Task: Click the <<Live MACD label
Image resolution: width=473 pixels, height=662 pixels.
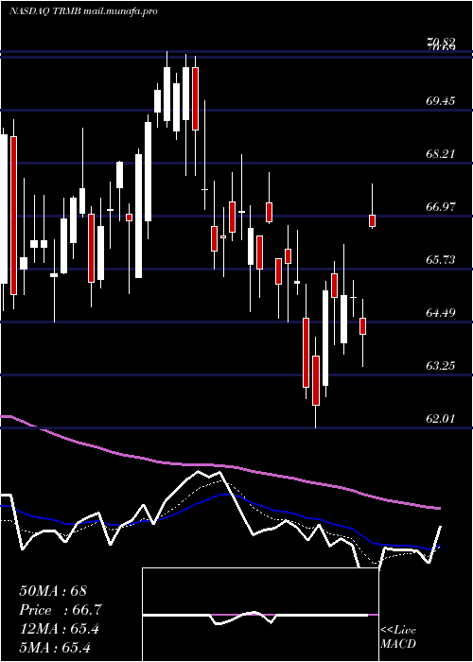Action: click(x=398, y=637)
